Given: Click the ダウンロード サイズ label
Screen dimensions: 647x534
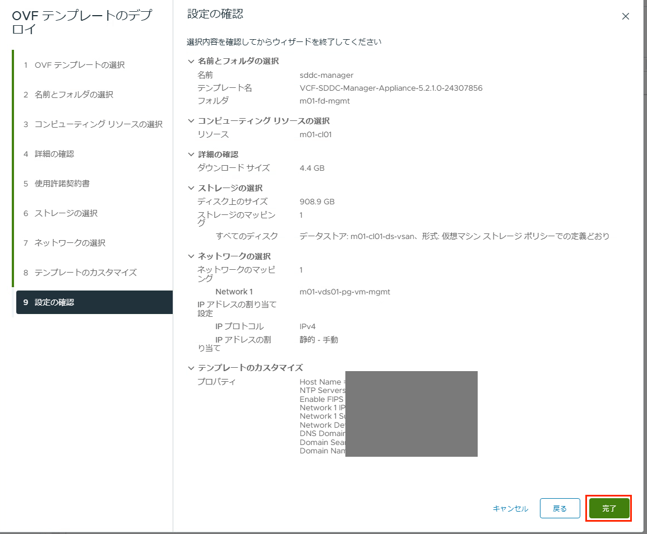Looking at the screenshot, I should click(234, 168).
